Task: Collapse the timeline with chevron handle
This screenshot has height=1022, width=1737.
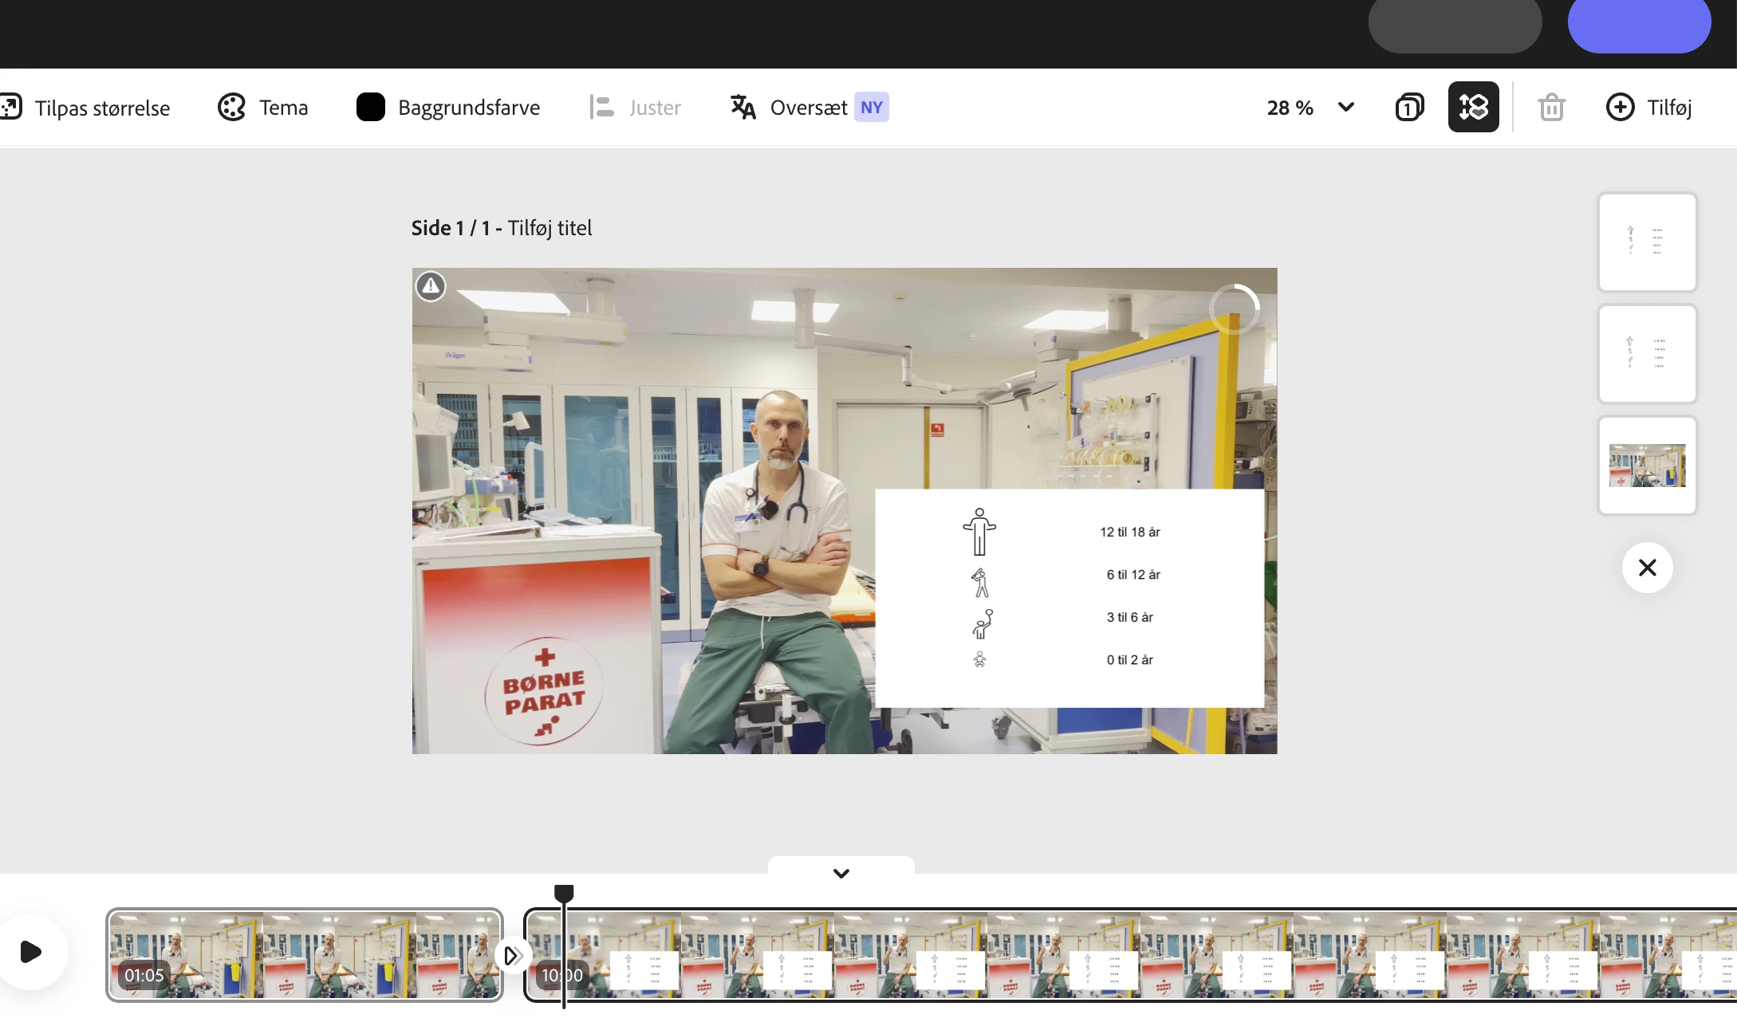Action: click(841, 873)
